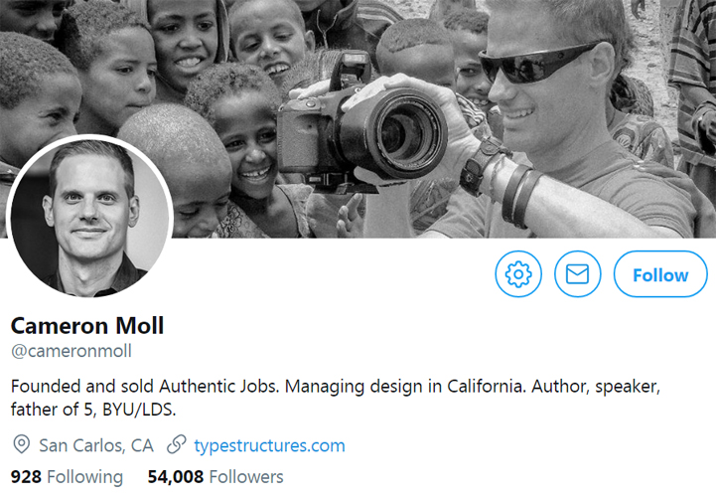
Task: Click the camera lens in the header photo
Action: [x=402, y=132]
